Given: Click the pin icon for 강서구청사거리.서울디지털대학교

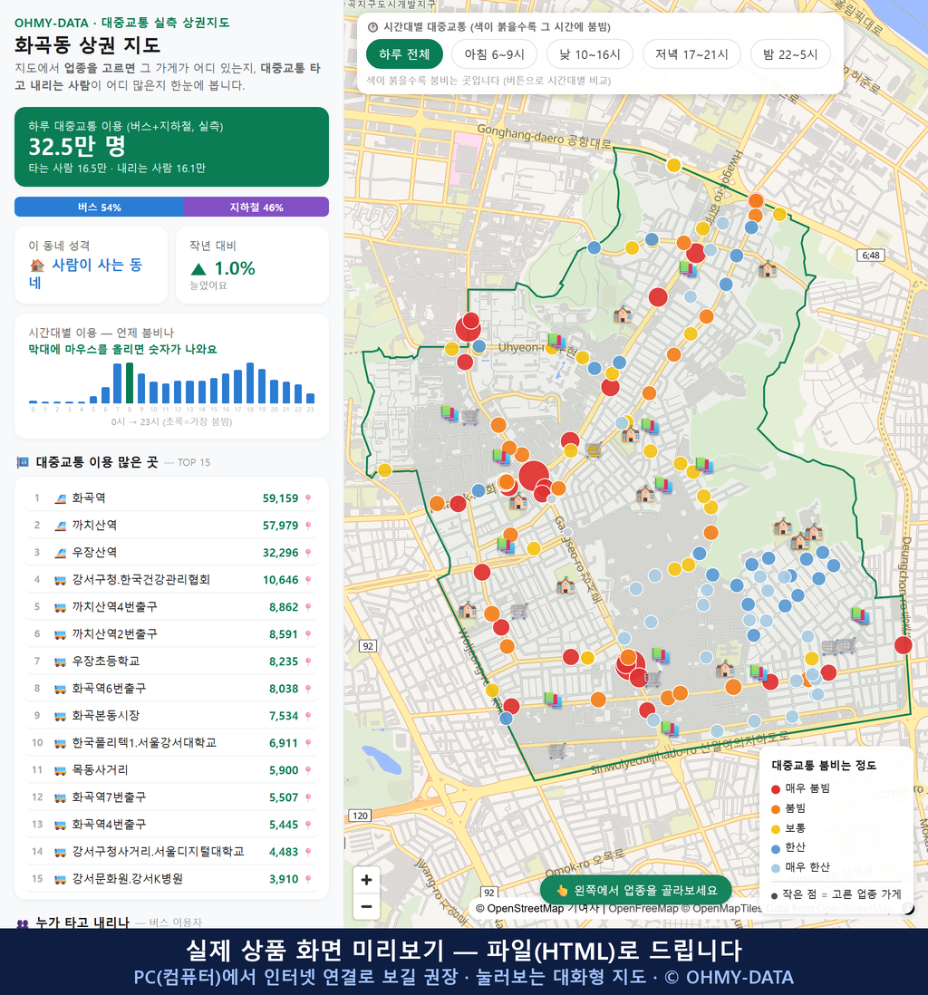Looking at the screenshot, I should coord(308,852).
